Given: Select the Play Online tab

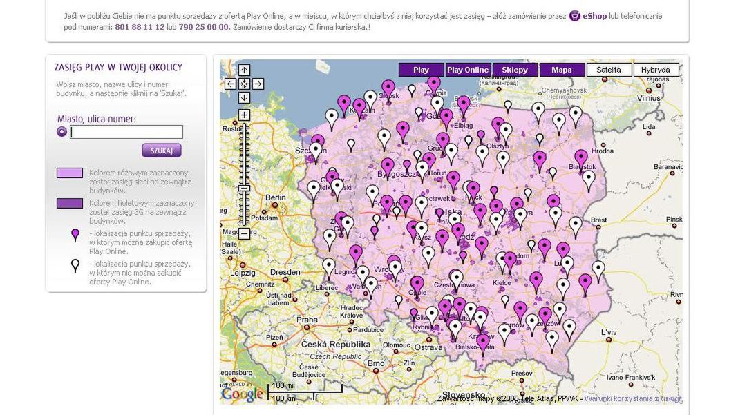Looking at the screenshot, I should point(468,69).
